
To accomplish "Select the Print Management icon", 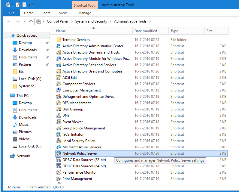I will tap(59, 179).
